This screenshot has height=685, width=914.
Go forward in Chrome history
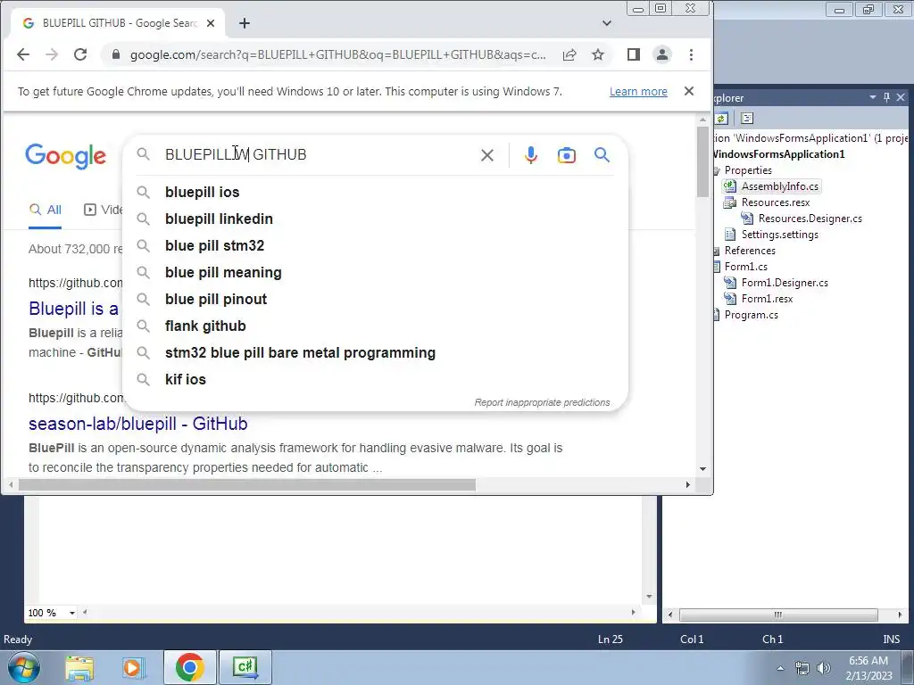pos(51,54)
